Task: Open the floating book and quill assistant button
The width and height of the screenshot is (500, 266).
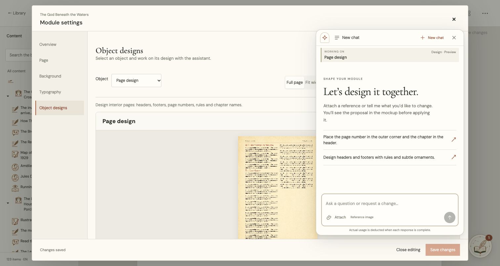Action: tap(480, 246)
